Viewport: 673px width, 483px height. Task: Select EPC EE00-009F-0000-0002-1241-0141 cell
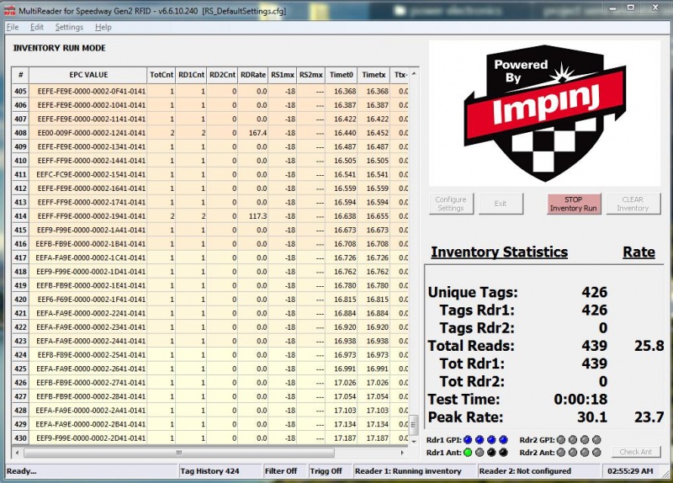coord(88,133)
